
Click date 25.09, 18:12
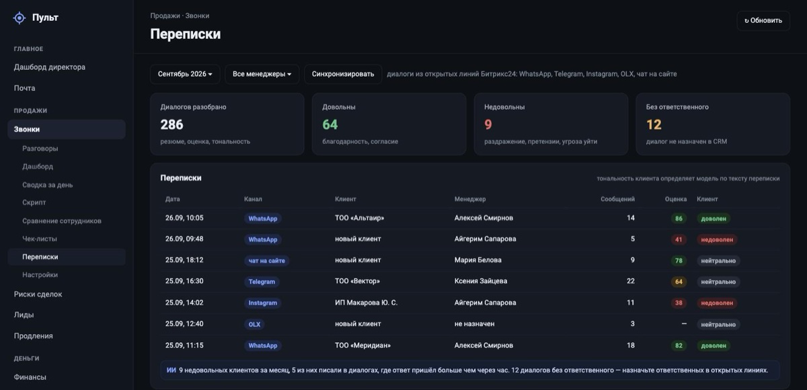coord(184,260)
